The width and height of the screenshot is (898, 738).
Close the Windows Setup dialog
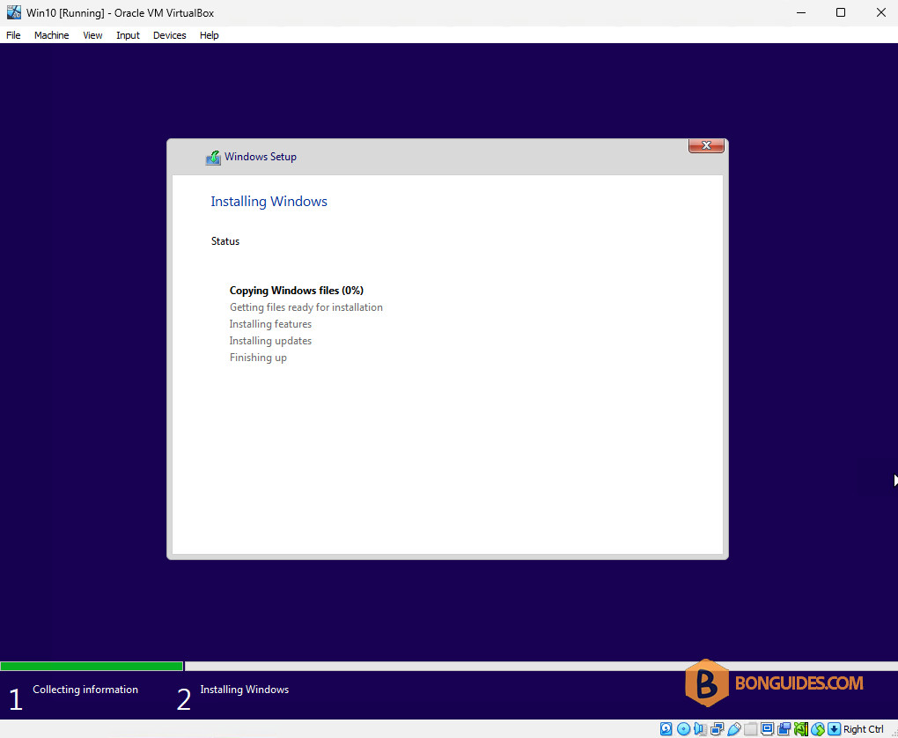point(706,145)
